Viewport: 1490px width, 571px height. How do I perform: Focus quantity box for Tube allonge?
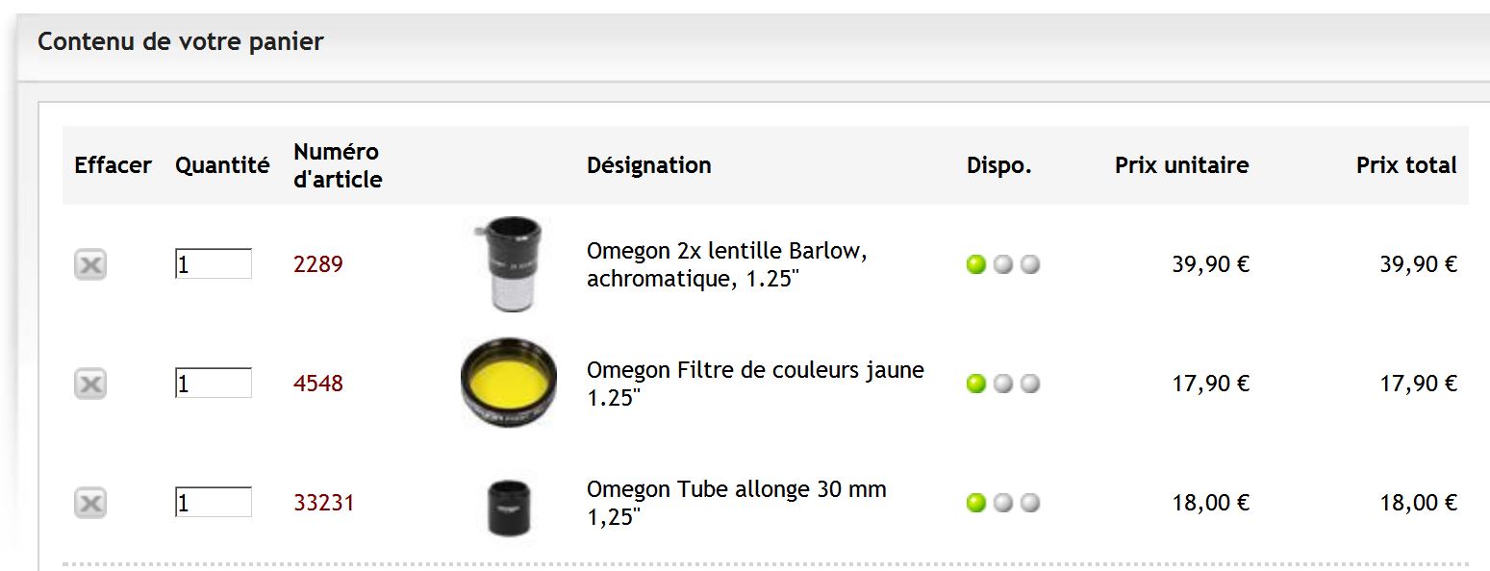tap(214, 503)
